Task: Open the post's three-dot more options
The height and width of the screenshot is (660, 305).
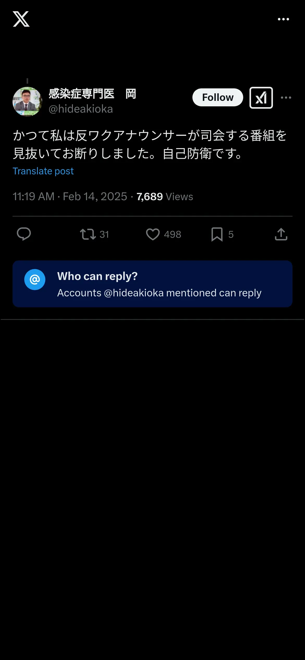Action: tap(286, 97)
